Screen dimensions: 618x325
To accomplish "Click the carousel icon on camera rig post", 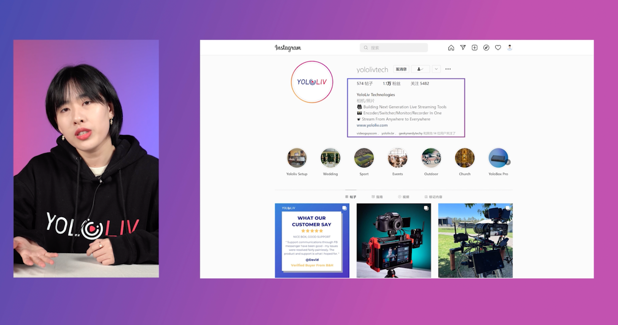I will [x=426, y=208].
